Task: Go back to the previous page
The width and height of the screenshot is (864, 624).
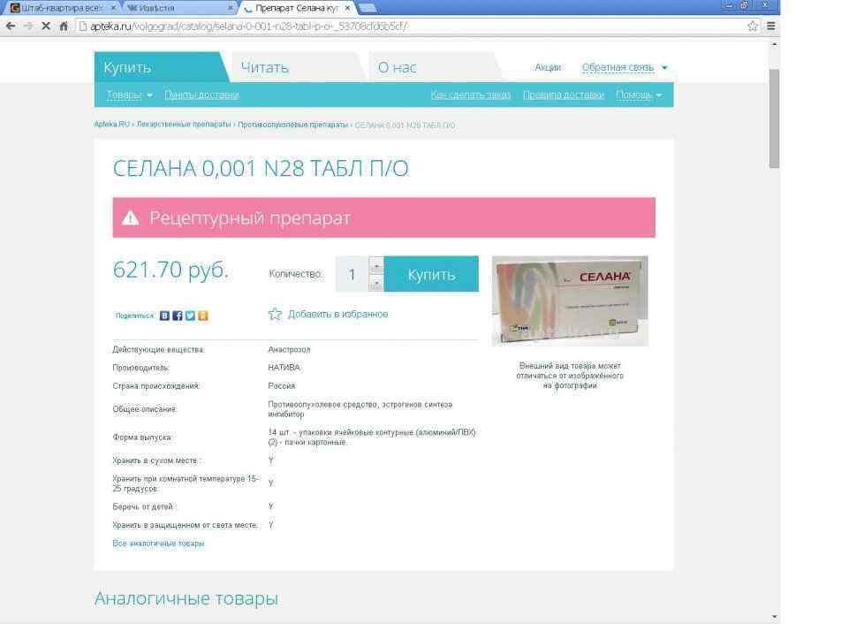Action: pos(11,26)
